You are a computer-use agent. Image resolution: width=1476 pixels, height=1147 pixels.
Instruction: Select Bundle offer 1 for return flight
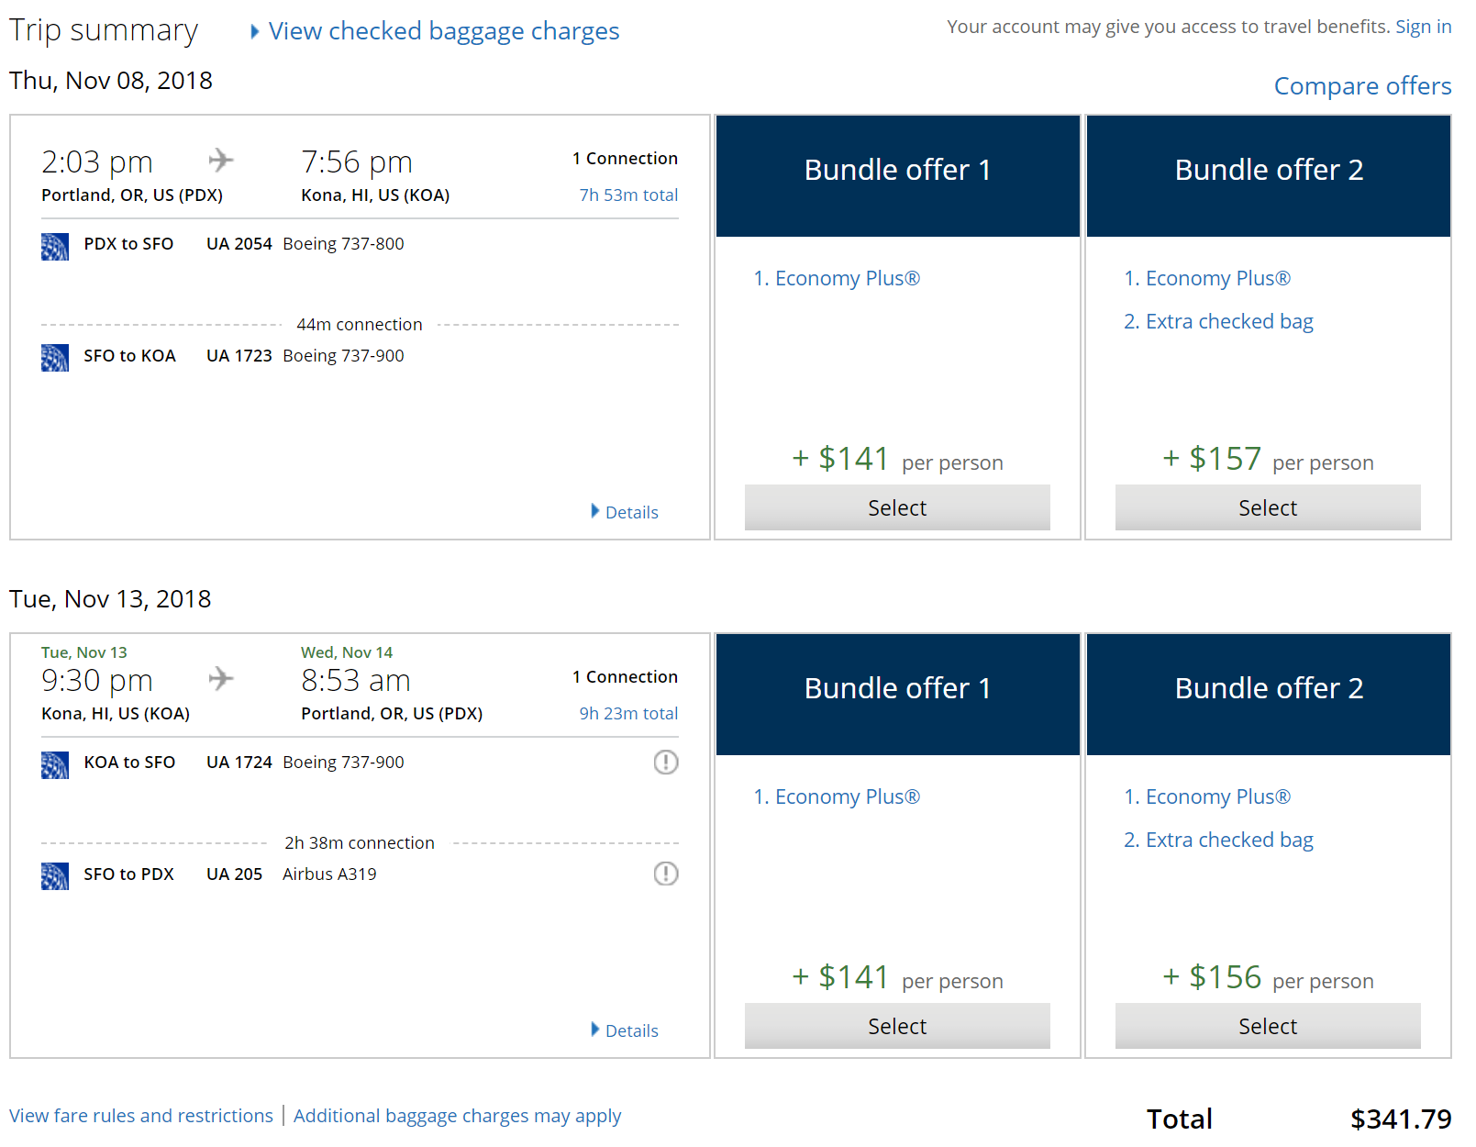click(897, 1026)
